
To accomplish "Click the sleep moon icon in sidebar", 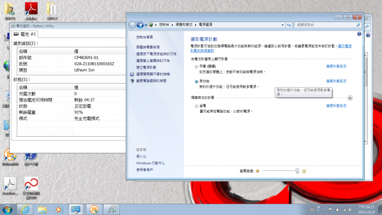I will click(132, 81).
